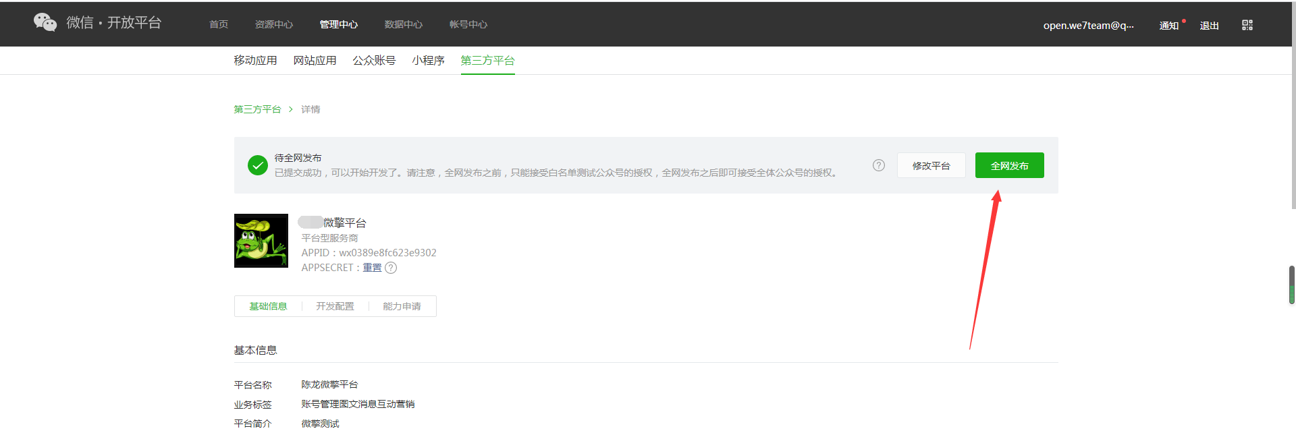1296x437 pixels.
Task: Open the QR code icon in header
Action: [1247, 25]
